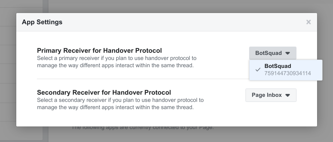Click the arrow beside BotSquad button
333x142 pixels.
tap(287, 53)
